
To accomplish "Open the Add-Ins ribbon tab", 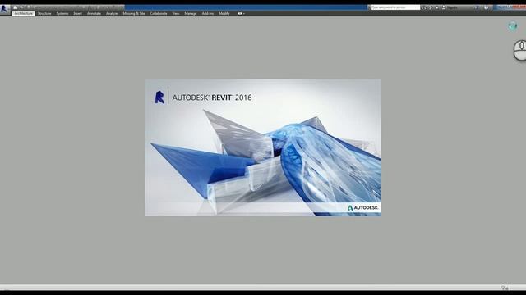I will click(x=208, y=14).
